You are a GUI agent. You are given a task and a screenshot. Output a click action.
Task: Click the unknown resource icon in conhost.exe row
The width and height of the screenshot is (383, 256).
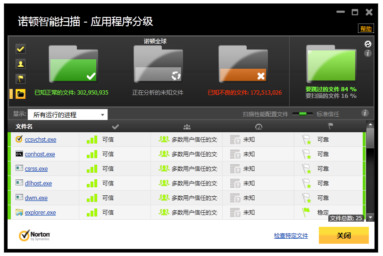235,154
